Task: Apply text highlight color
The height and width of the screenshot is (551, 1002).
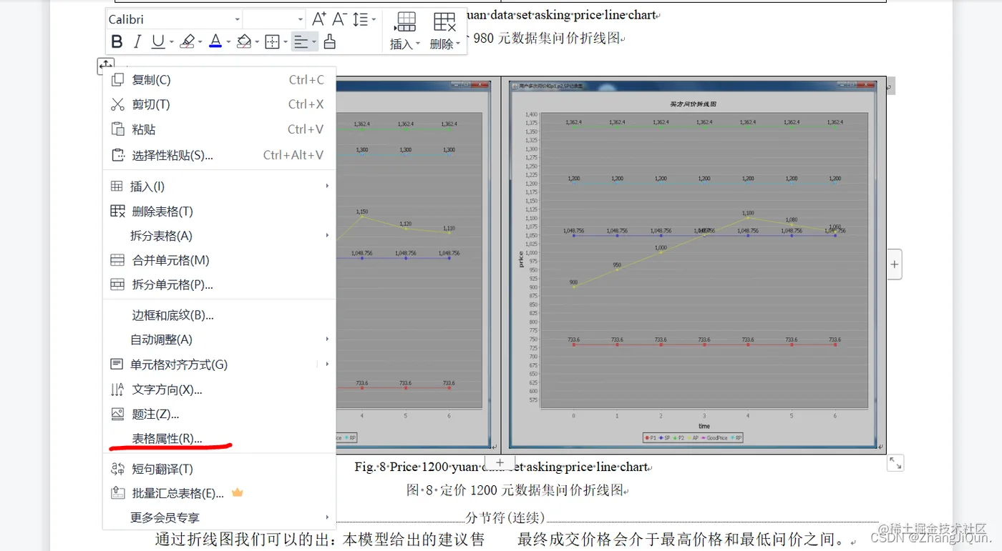Action: (x=187, y=42)
